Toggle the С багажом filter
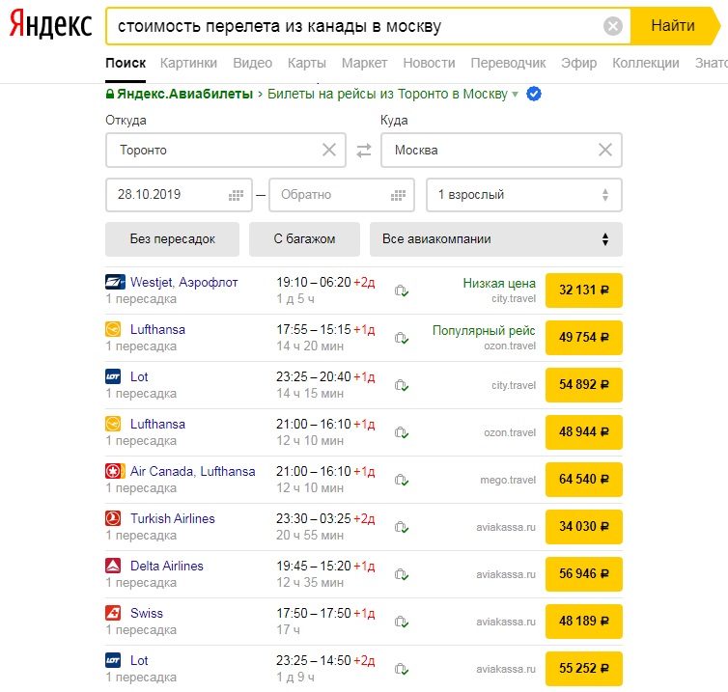This screenshot has height=692, width=728. [304, 239]
